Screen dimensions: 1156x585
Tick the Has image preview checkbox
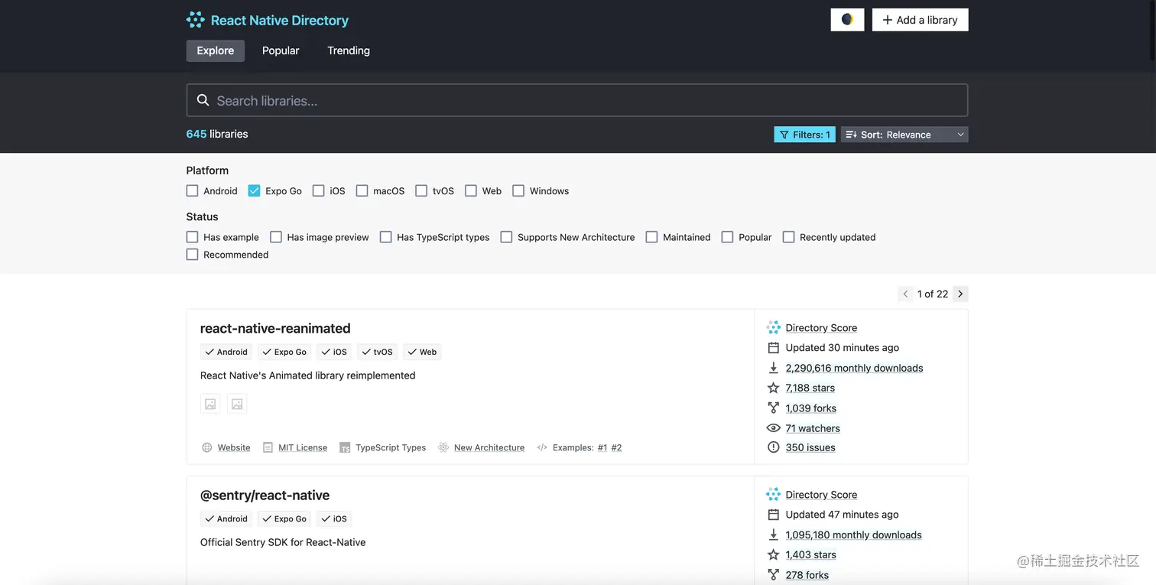tap(276, 237)
